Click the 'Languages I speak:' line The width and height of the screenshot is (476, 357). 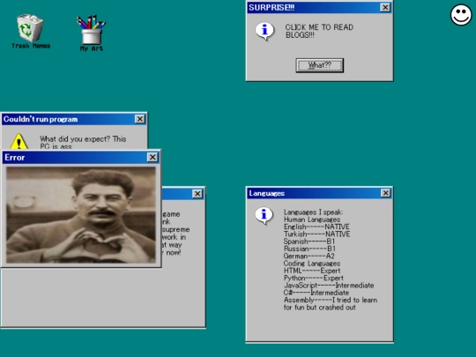[313, 212]
